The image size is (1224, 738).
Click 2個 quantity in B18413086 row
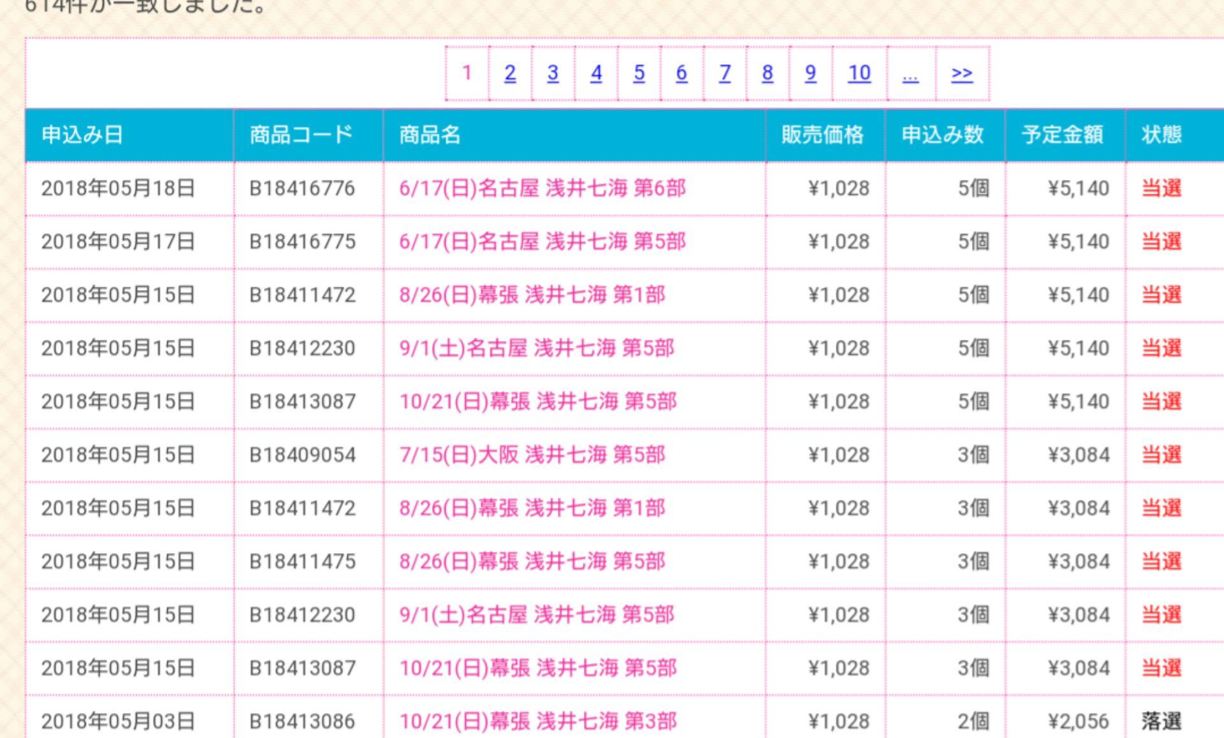click(973, 721)
